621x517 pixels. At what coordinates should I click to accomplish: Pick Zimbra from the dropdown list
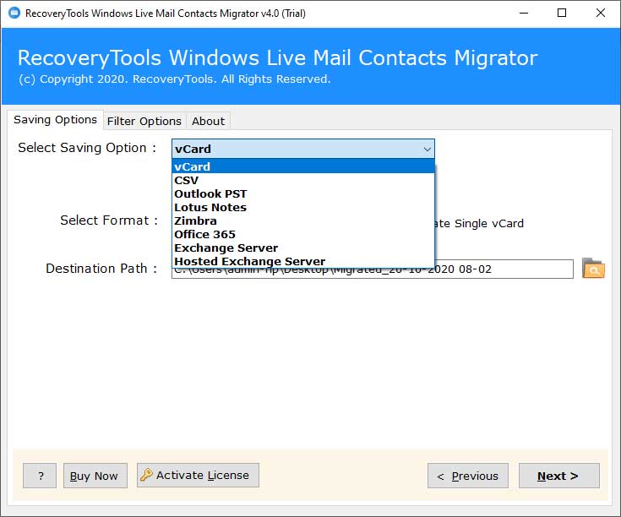pyautogui.click(x=303, y=220)
